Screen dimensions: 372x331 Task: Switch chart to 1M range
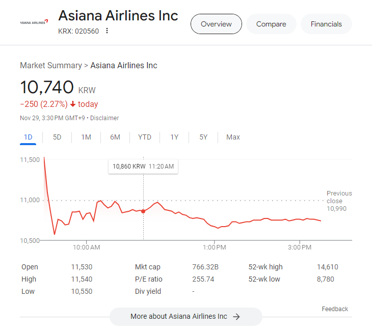point(86,137)
